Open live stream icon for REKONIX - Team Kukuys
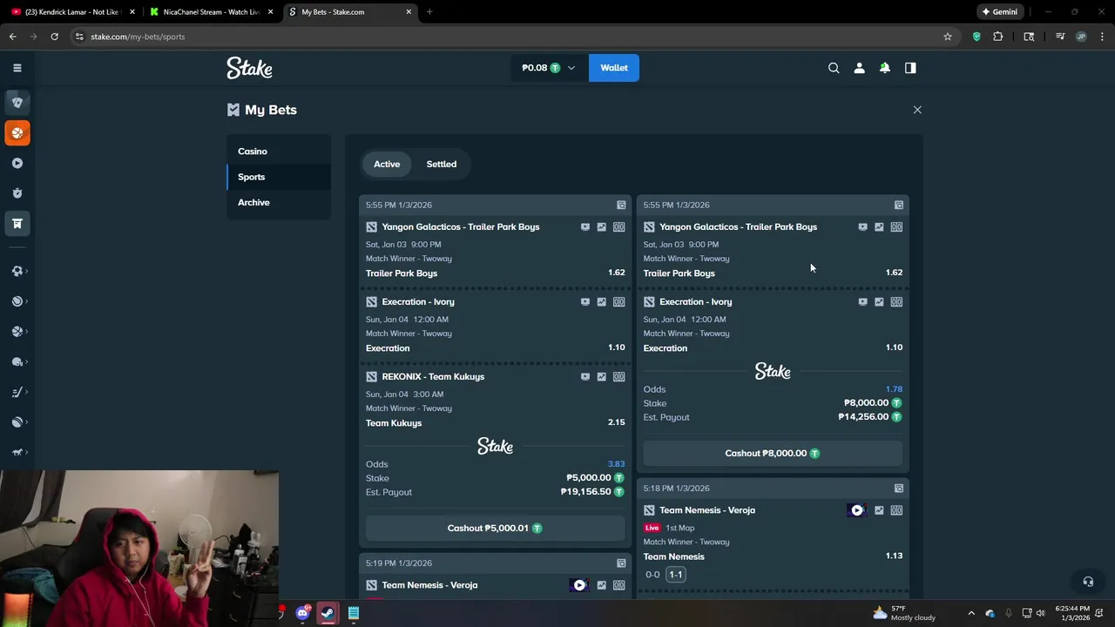This screenshot has width=1115, height=627. pyautogui.click(x=585, y=377)
